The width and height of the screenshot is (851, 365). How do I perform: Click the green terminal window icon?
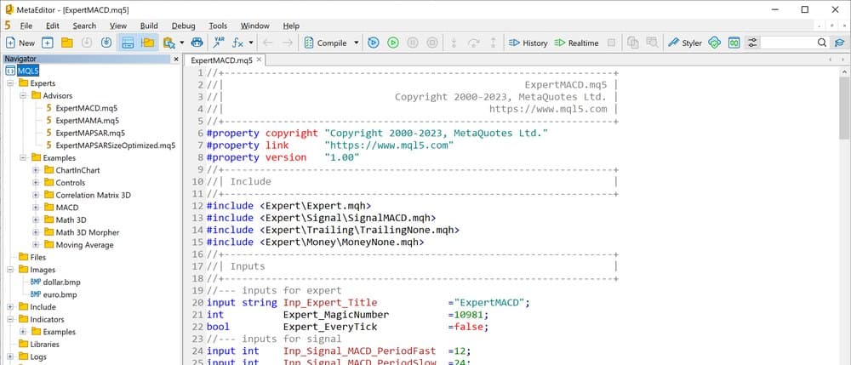tap(734, 43)
